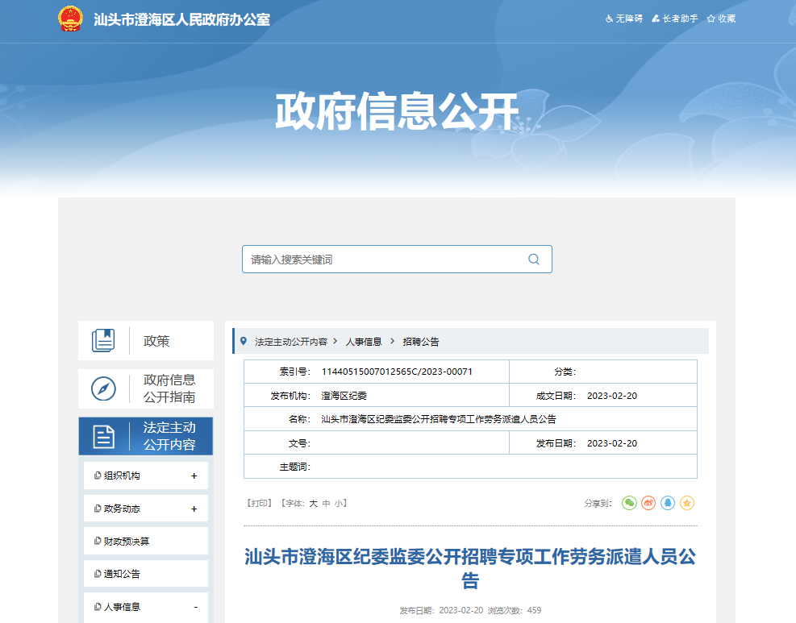Share the notice to Weibo
Screen dimensions: 796x623
pyautogui.click(x=648, y=503)
